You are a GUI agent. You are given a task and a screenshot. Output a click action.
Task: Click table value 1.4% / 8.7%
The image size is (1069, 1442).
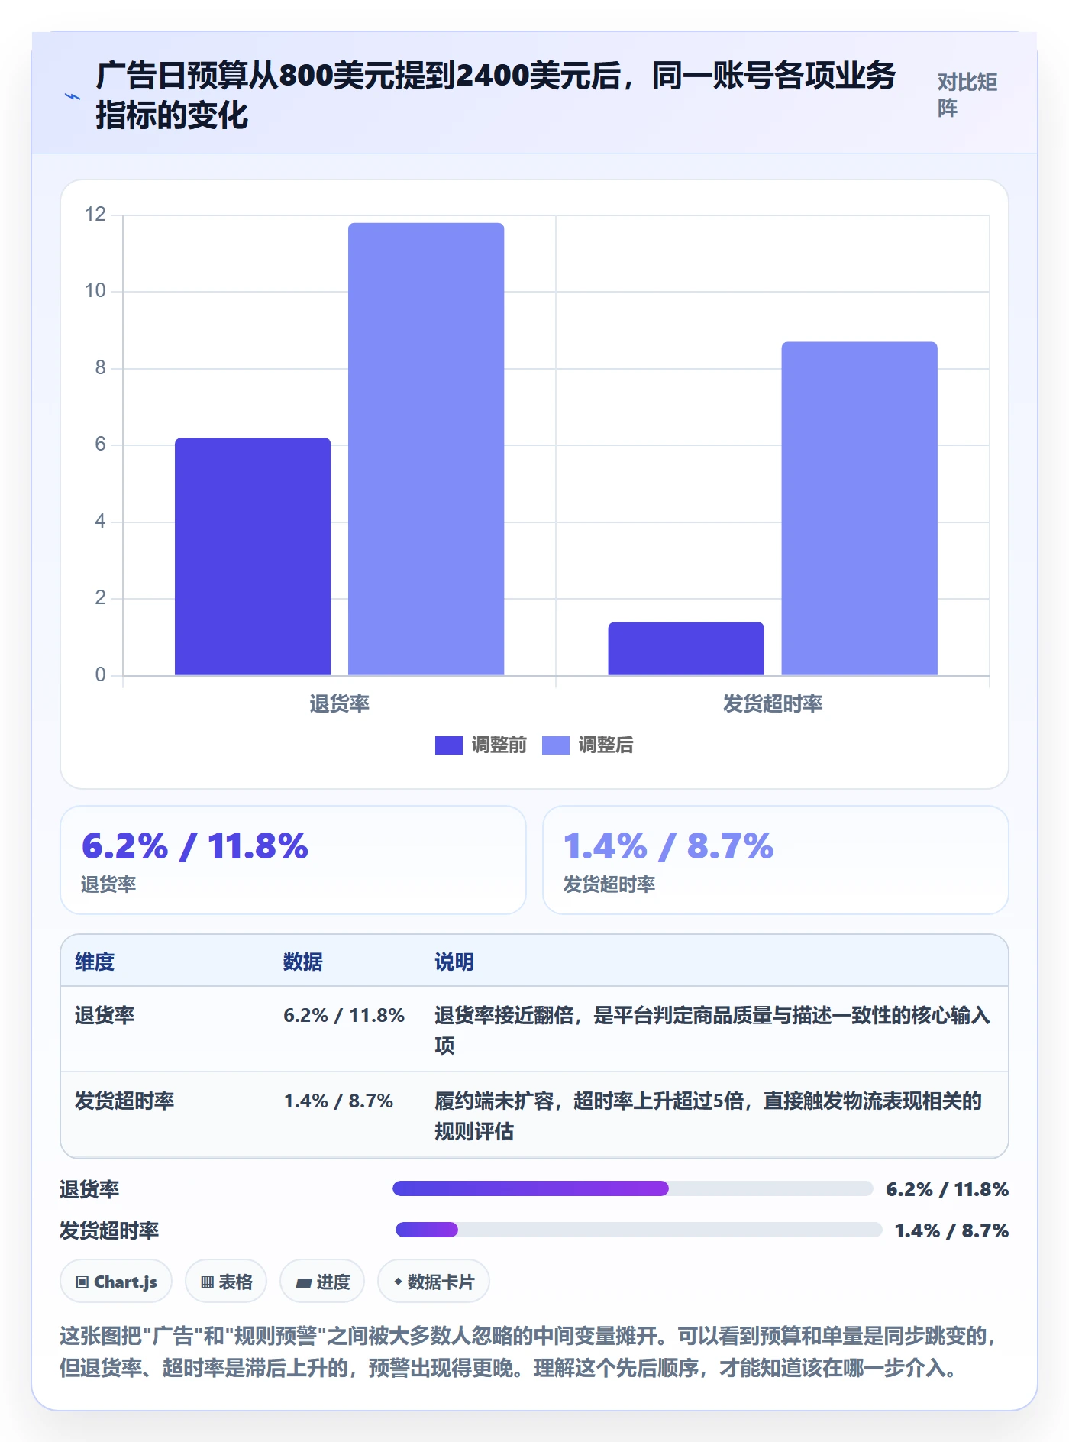coord(338,1101)
